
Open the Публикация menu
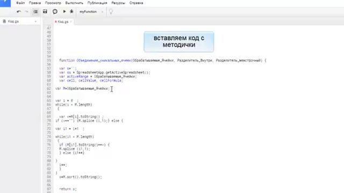coord(97,3)
